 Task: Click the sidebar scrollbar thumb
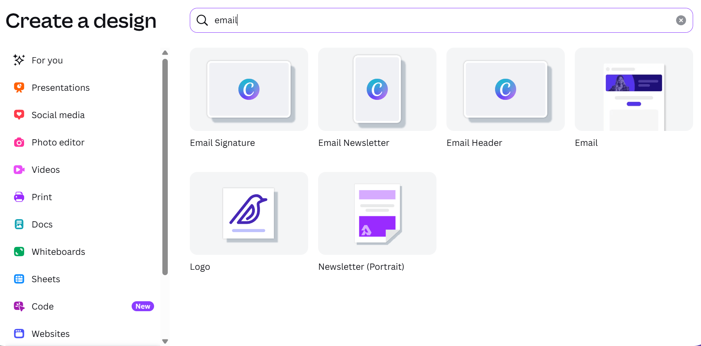(165, 167)
